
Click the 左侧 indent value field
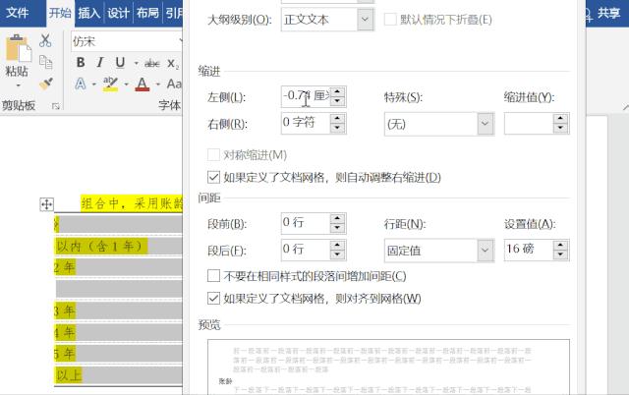tap(306, 96)
